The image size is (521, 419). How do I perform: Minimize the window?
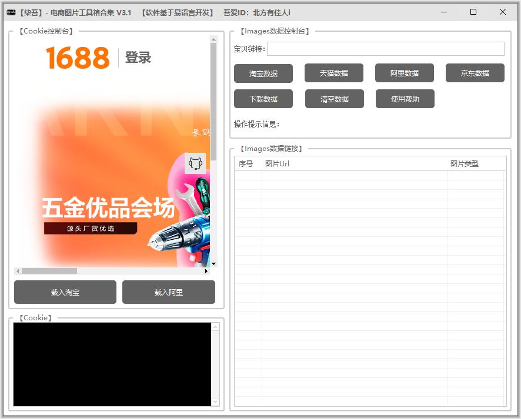pyautogui.click(x=444, y=12)
